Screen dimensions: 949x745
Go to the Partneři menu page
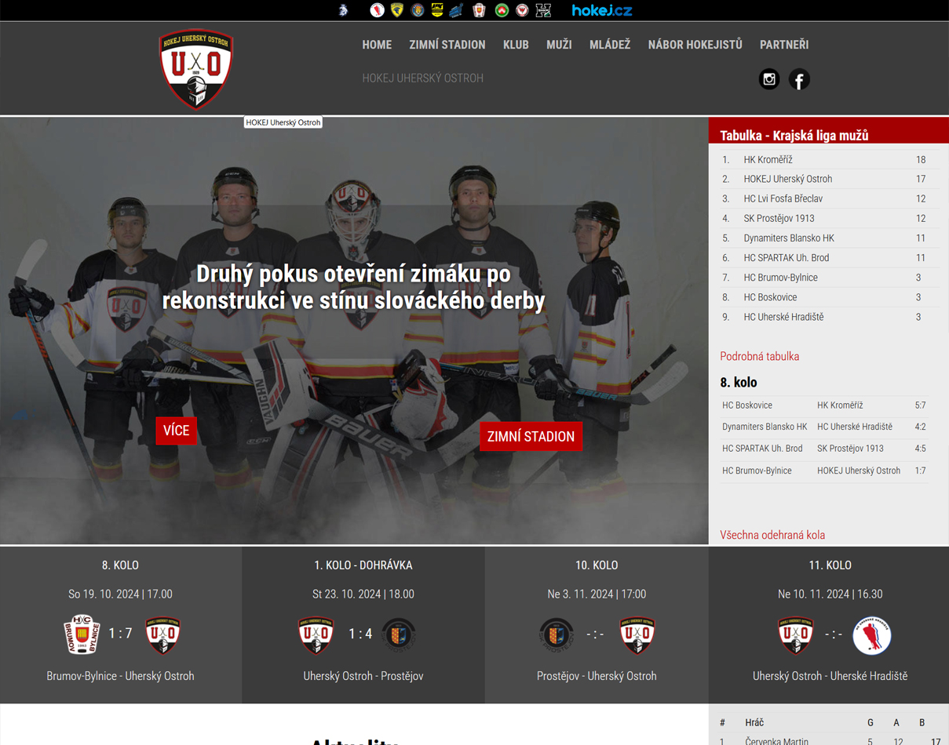783,45
